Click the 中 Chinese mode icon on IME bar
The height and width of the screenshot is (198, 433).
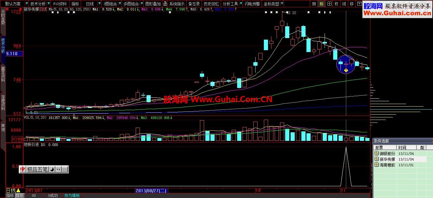click(x=23, y=169)
